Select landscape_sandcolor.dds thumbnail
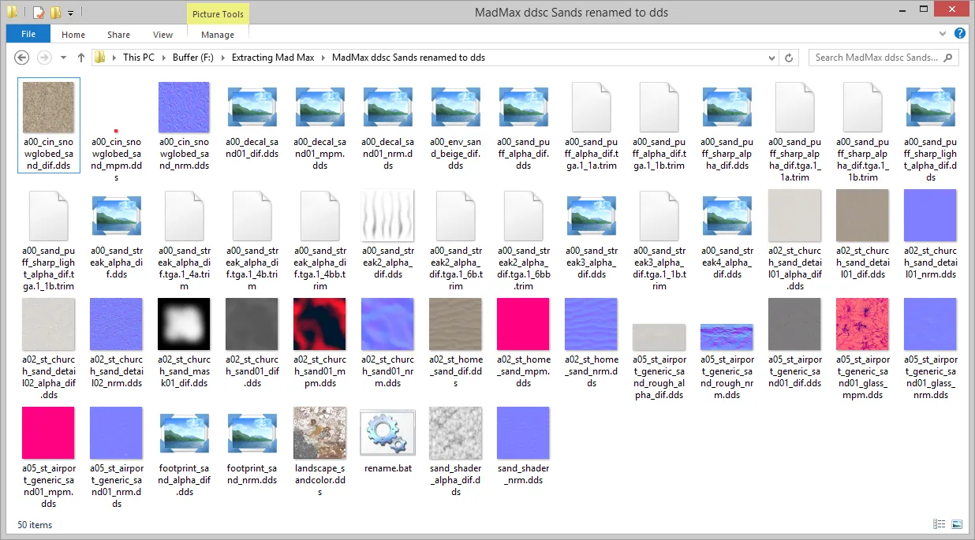The height and width of the screenshot is (540, 975). click(320, 434)
